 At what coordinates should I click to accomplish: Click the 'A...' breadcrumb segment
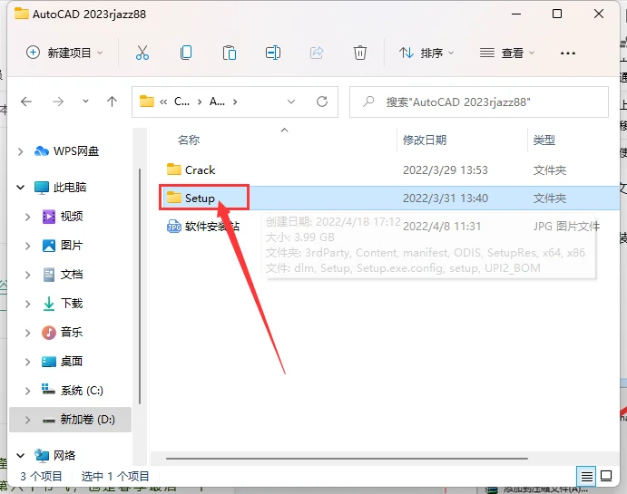coord(217,102)
